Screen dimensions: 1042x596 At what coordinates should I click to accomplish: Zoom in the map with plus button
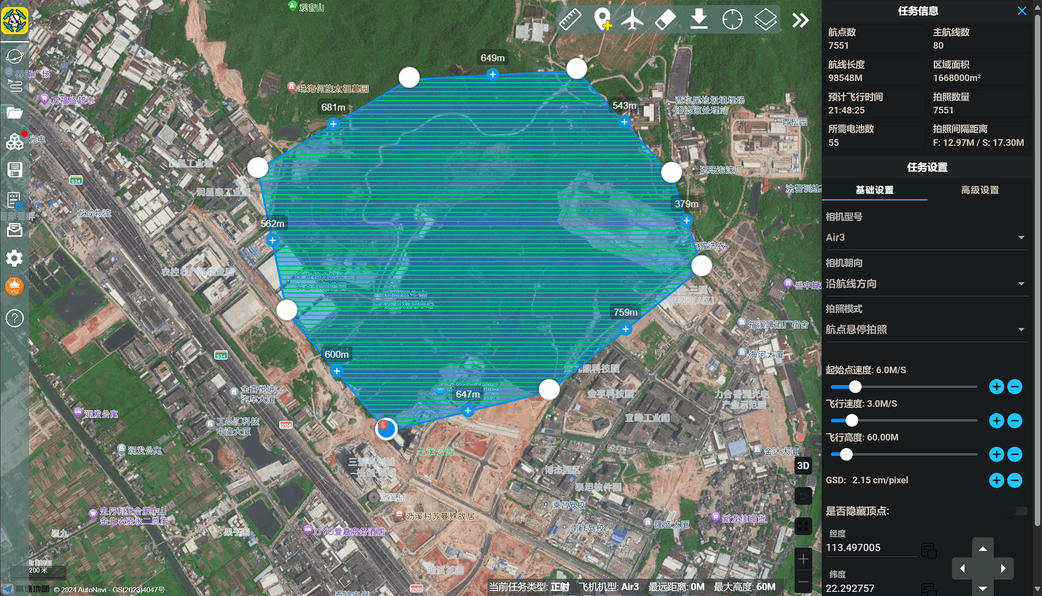click(803, 559)
